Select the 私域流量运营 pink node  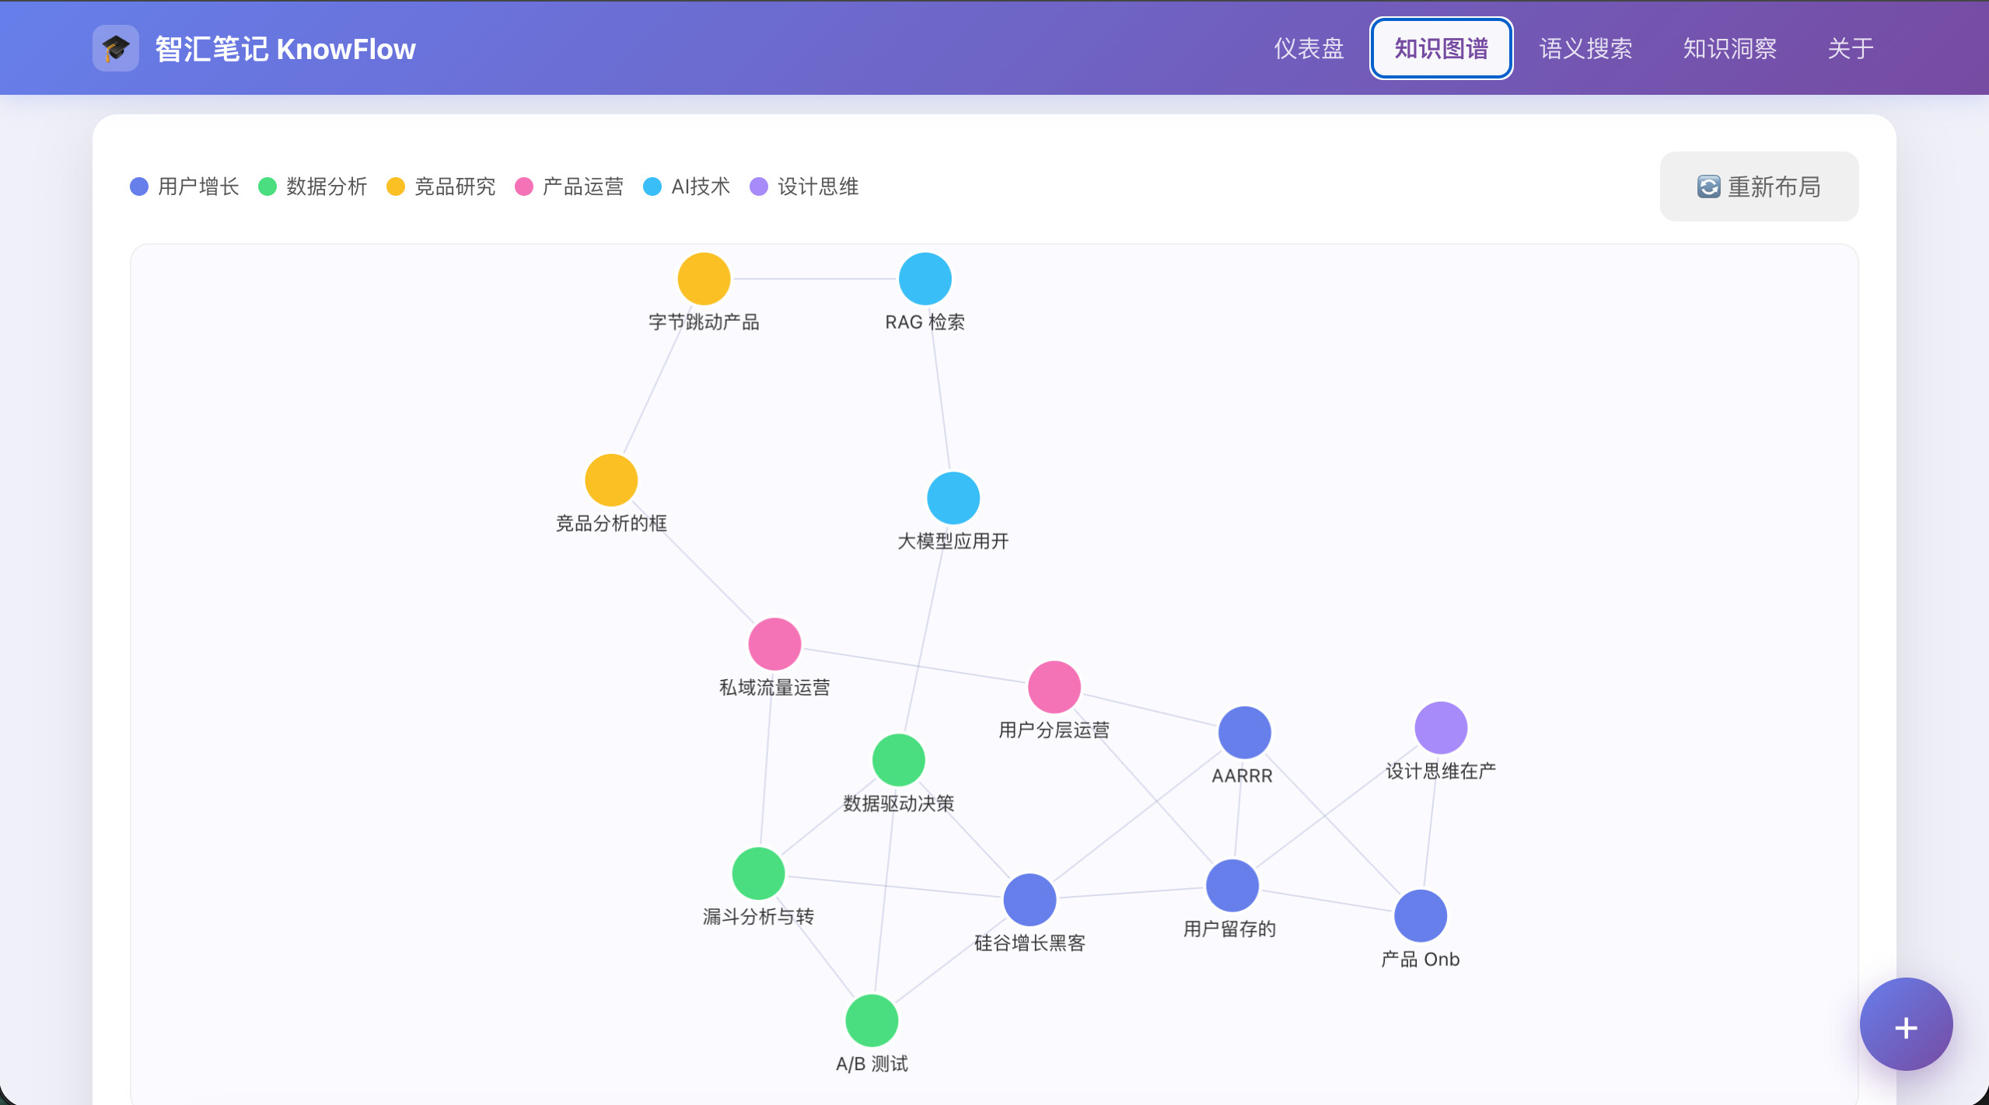coord(774,643)
